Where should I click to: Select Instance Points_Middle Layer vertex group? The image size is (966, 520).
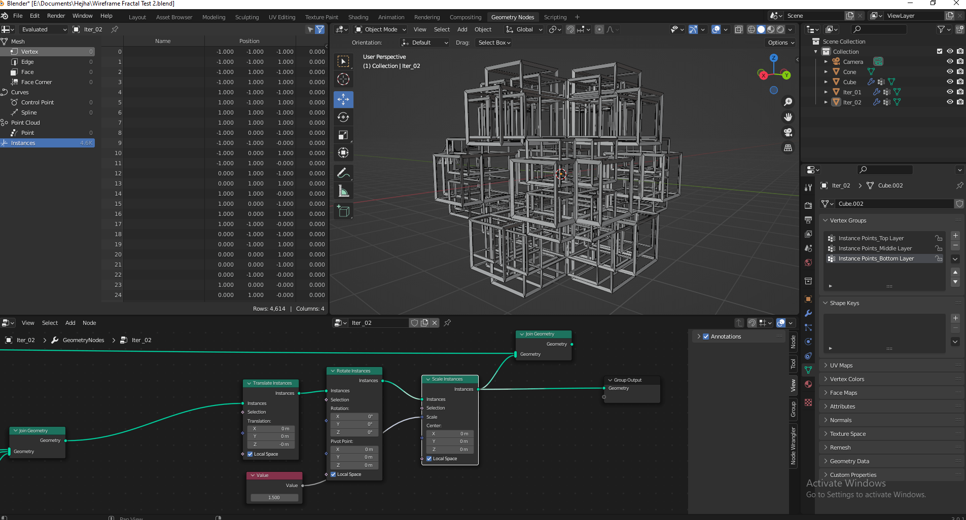875,248
